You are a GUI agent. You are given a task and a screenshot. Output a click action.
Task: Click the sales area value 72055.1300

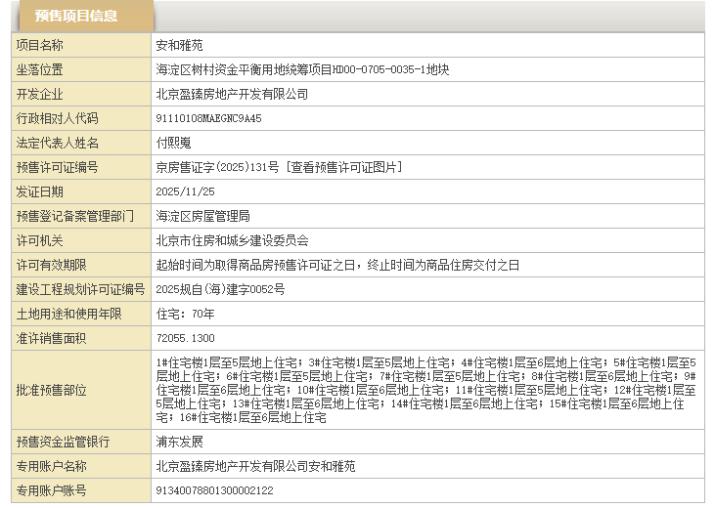coord(185,338)
